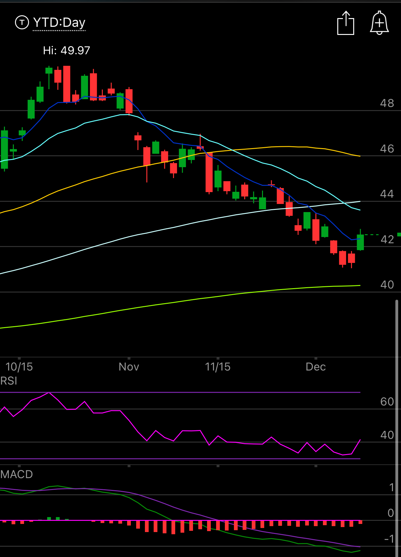Select the 10/15 date axis label
The width and height of the screenshot is (401, 557).
pyautogui.click(x=19, y=367)
